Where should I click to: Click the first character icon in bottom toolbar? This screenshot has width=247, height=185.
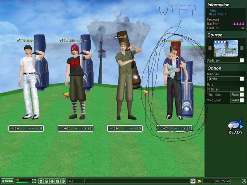click(x=41, y=181)
